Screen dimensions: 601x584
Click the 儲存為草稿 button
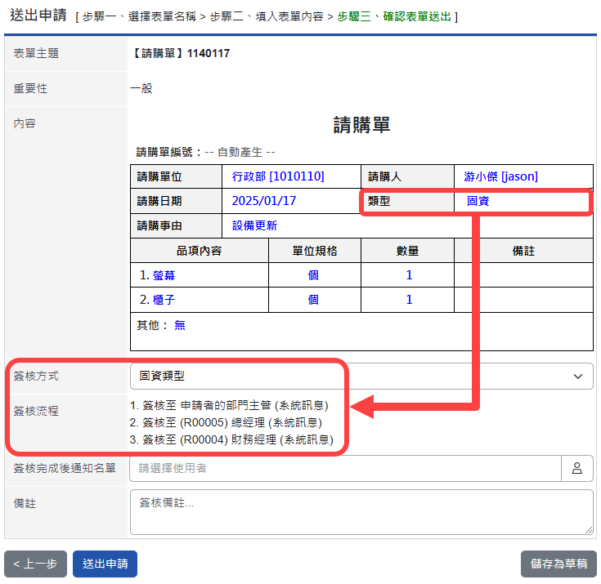558,564
